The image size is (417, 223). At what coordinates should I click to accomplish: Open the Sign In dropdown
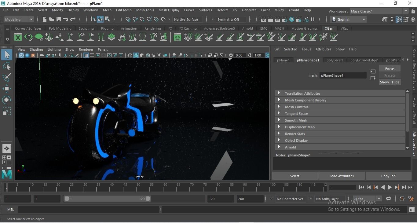(x=349, y=19)
